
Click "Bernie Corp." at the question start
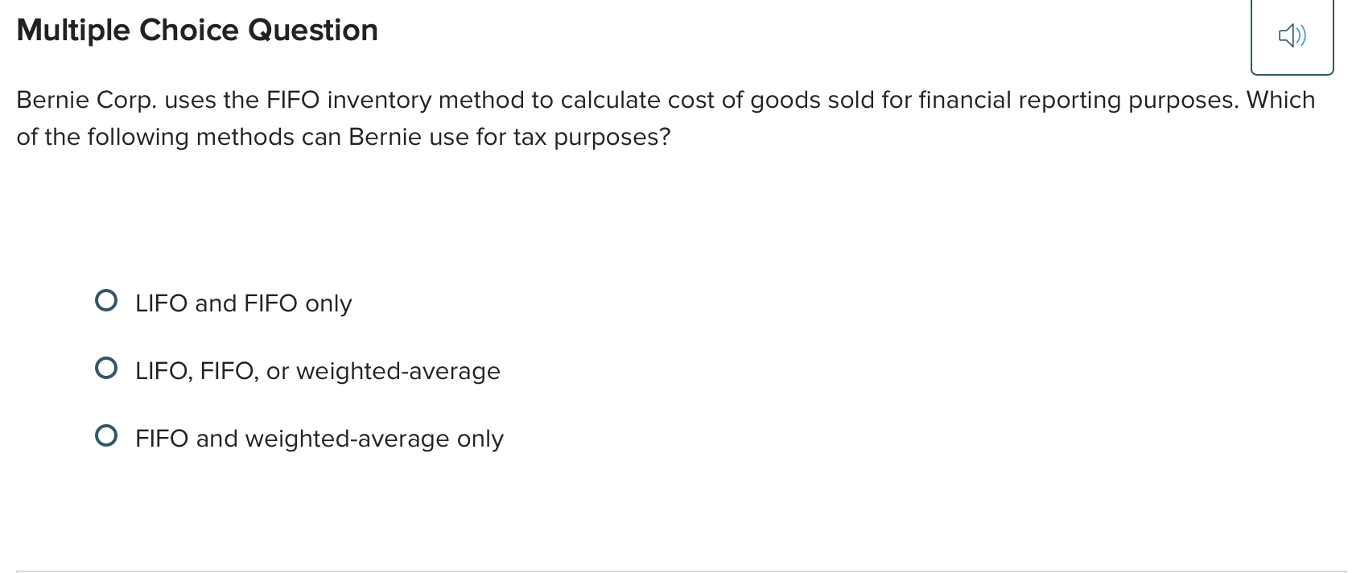tap(86, 100)
